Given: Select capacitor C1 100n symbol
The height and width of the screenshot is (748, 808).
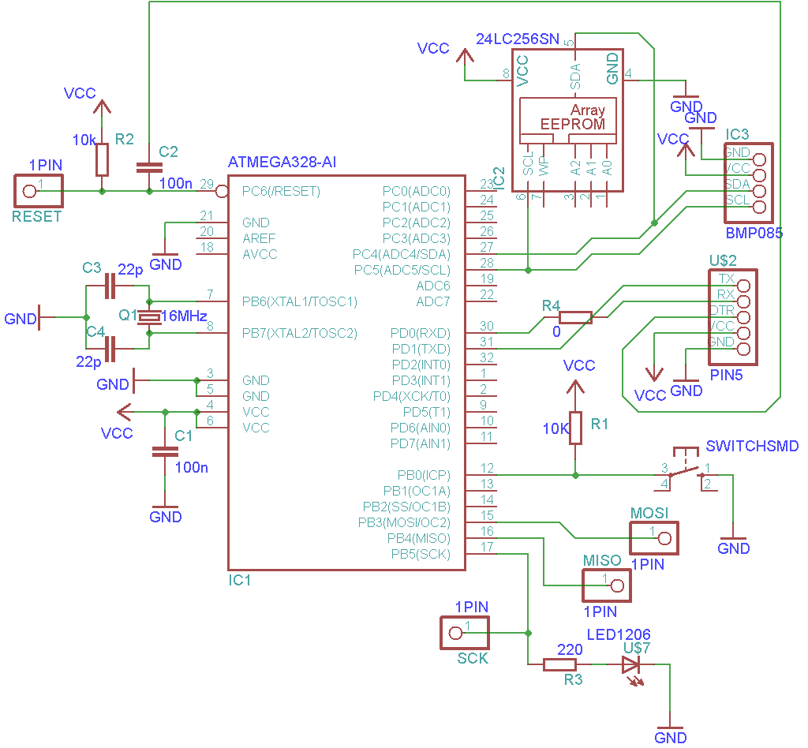Looking at the screenshot, I should pos(165,451).
